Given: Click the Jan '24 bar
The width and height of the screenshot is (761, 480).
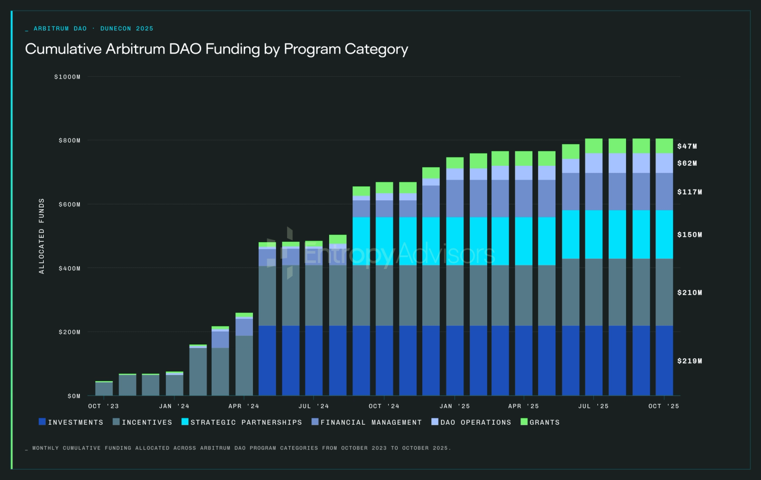Looking at the screenshot, I should (x=174, y=384).
